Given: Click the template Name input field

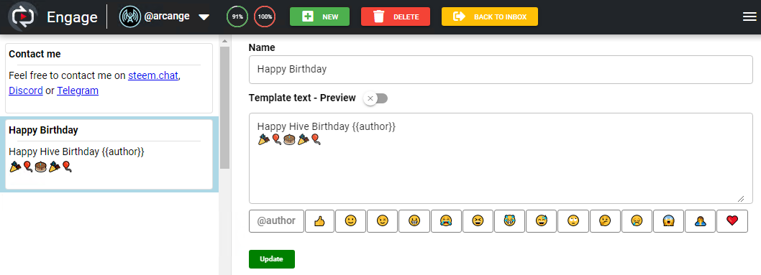Looking at the screenshot, I should point(501,69).
